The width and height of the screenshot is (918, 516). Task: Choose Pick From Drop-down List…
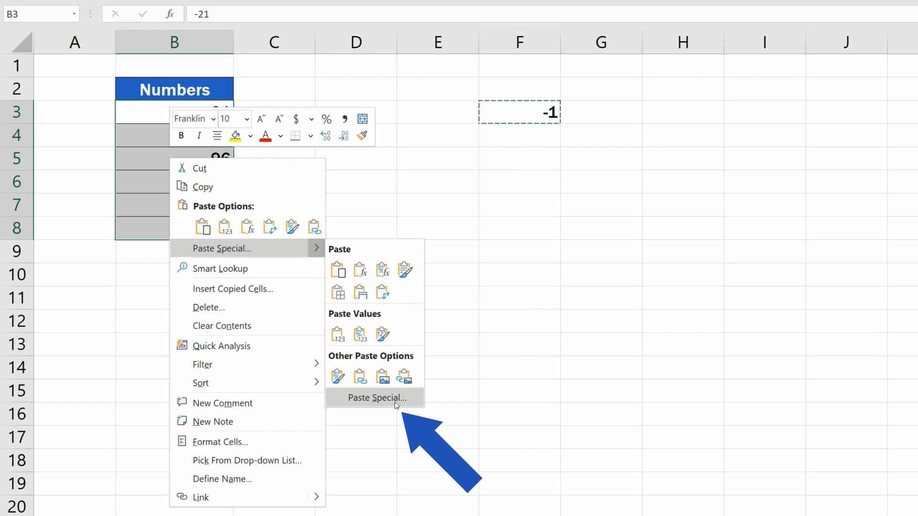248,461
